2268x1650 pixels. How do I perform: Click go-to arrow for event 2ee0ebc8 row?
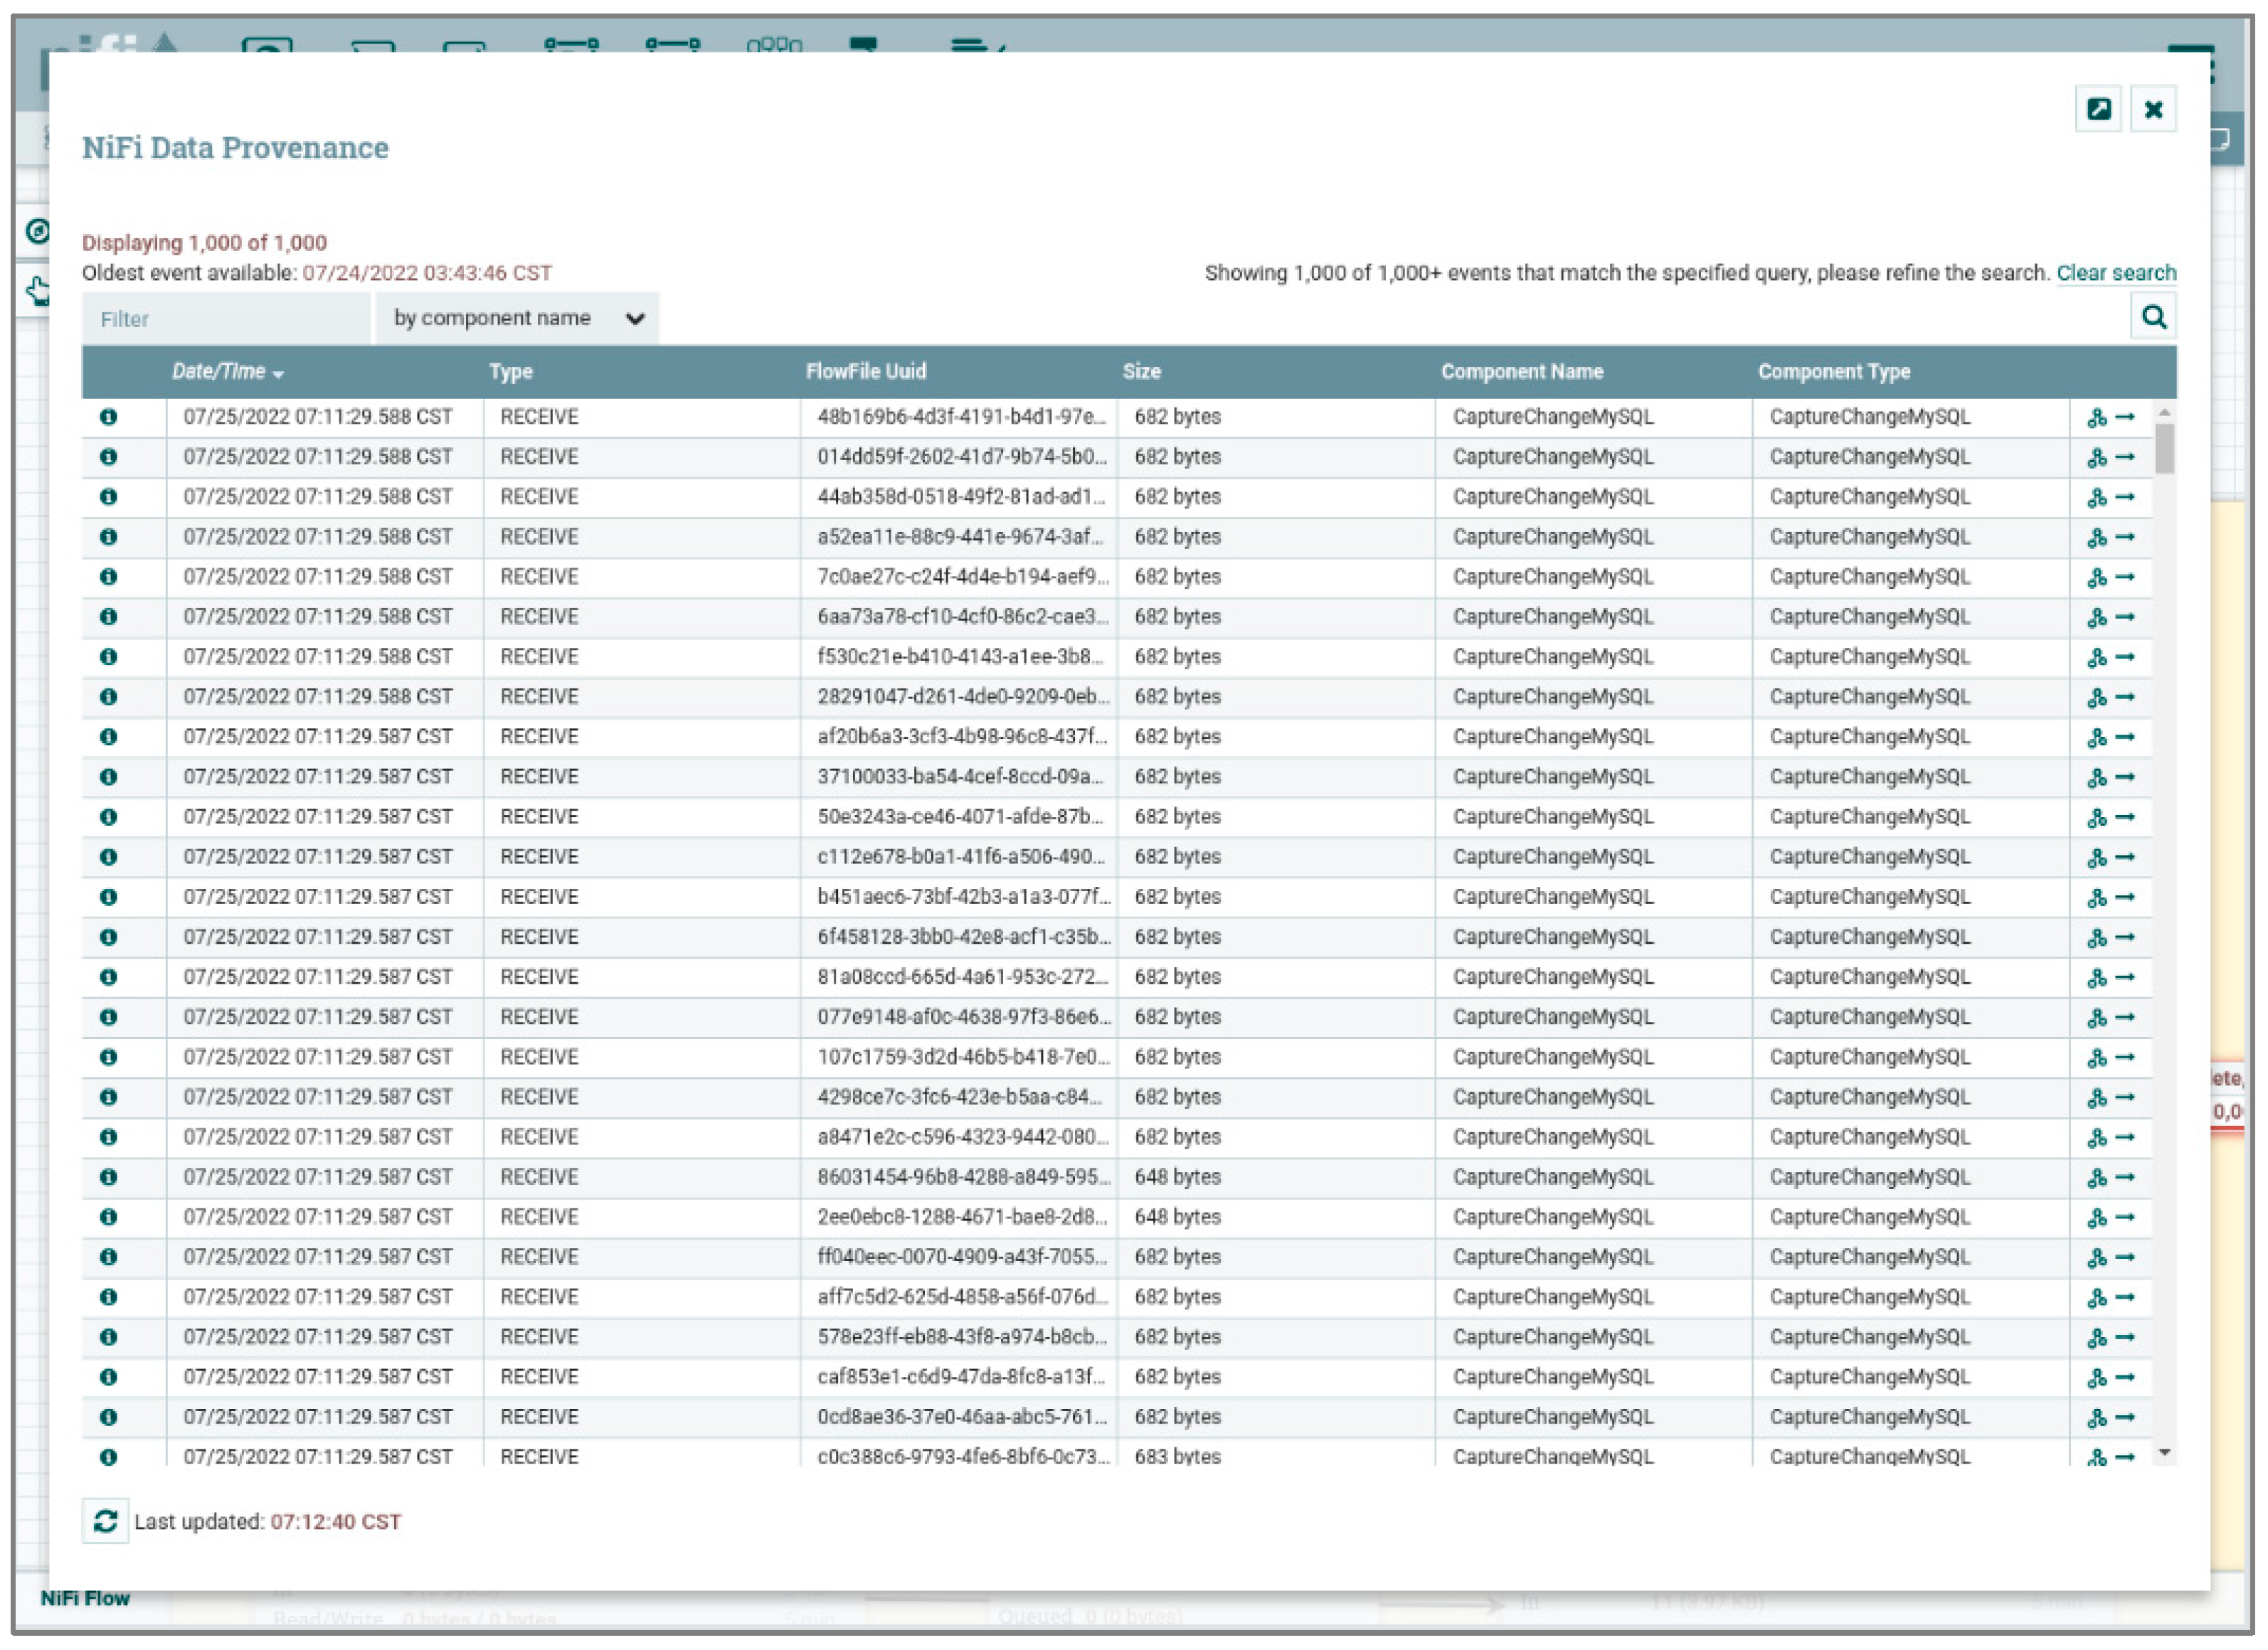2125,1217
